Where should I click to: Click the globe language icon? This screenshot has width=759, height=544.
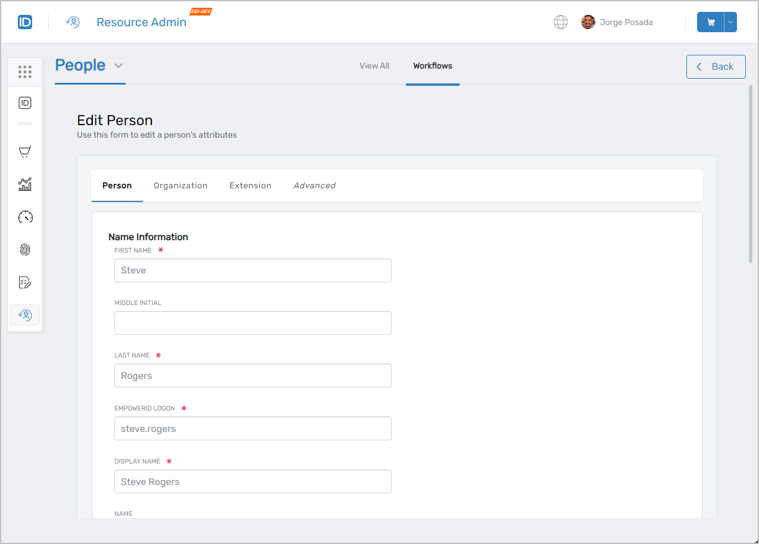(x=560, y=23)
